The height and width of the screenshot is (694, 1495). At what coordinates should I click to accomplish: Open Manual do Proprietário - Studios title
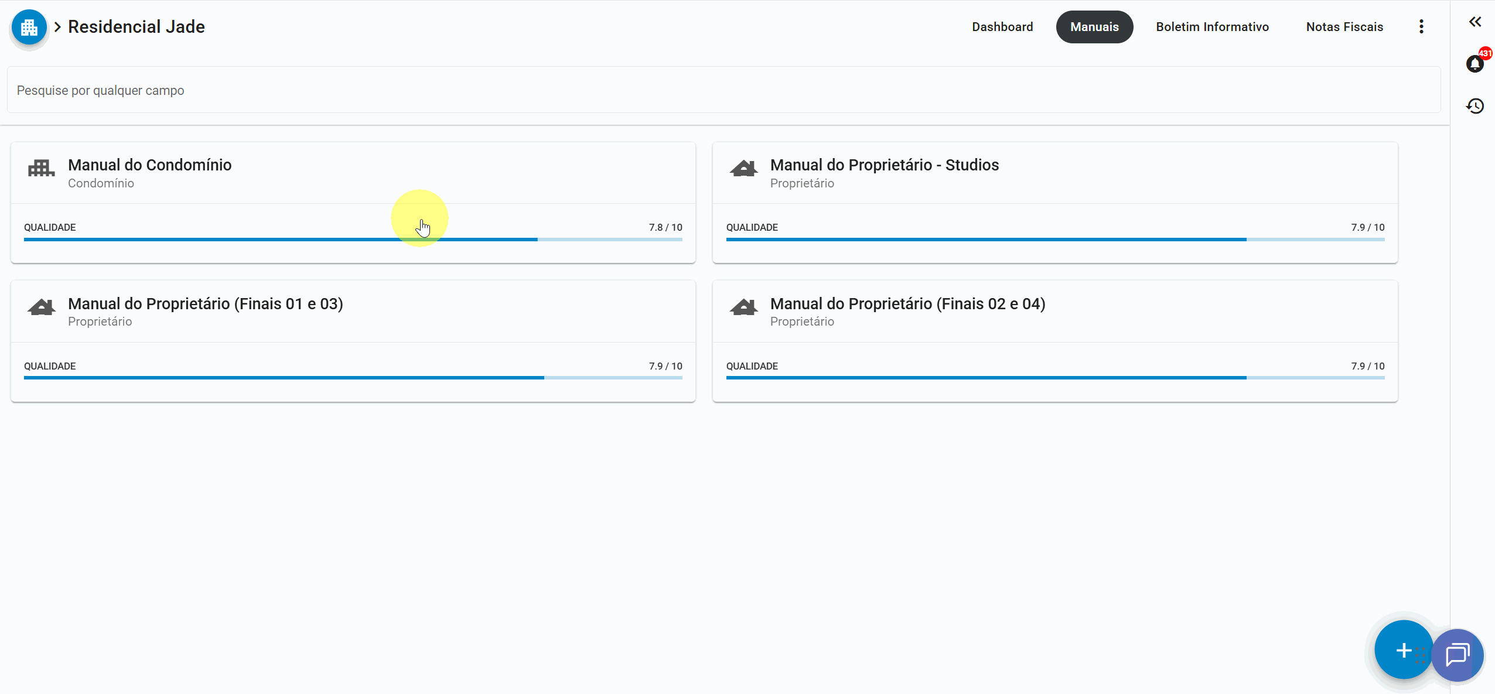pos(884,165)
